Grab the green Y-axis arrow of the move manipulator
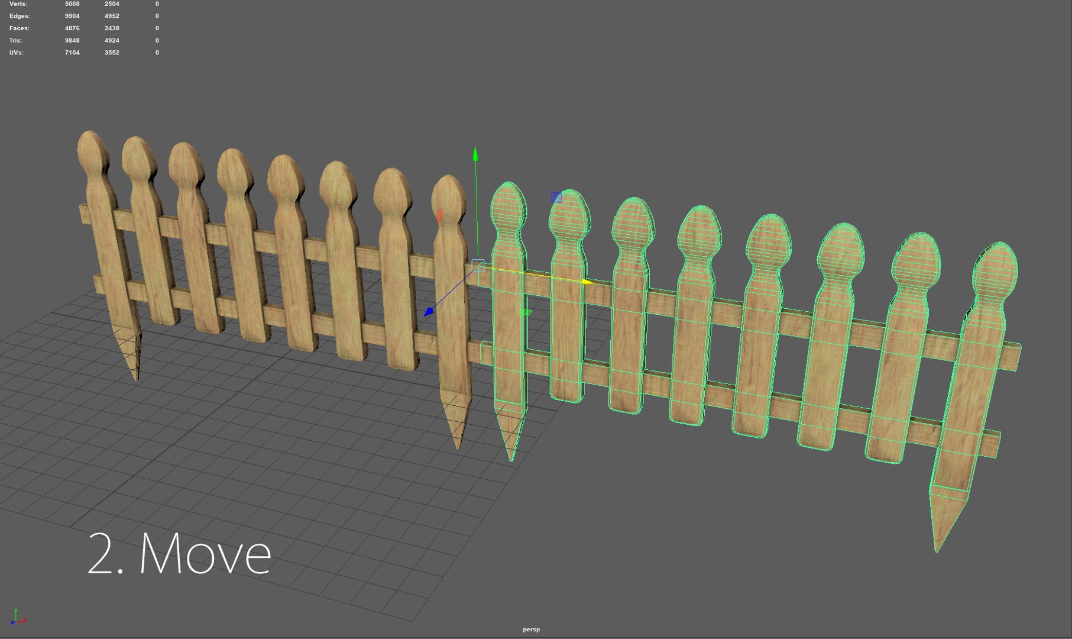This screenshot has width=1072, height=639. pyautogui.click(x=475, y=154)
